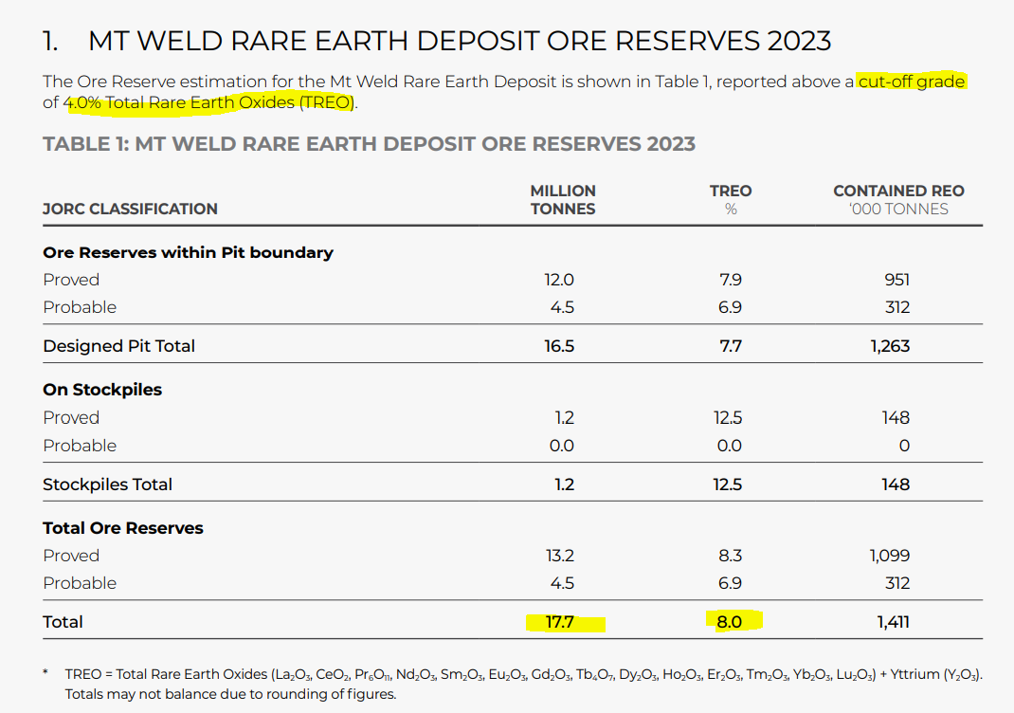Click the Proved label under Total Ore Reserves
This screenshot has width=1014, height=713.
(71, 555)
